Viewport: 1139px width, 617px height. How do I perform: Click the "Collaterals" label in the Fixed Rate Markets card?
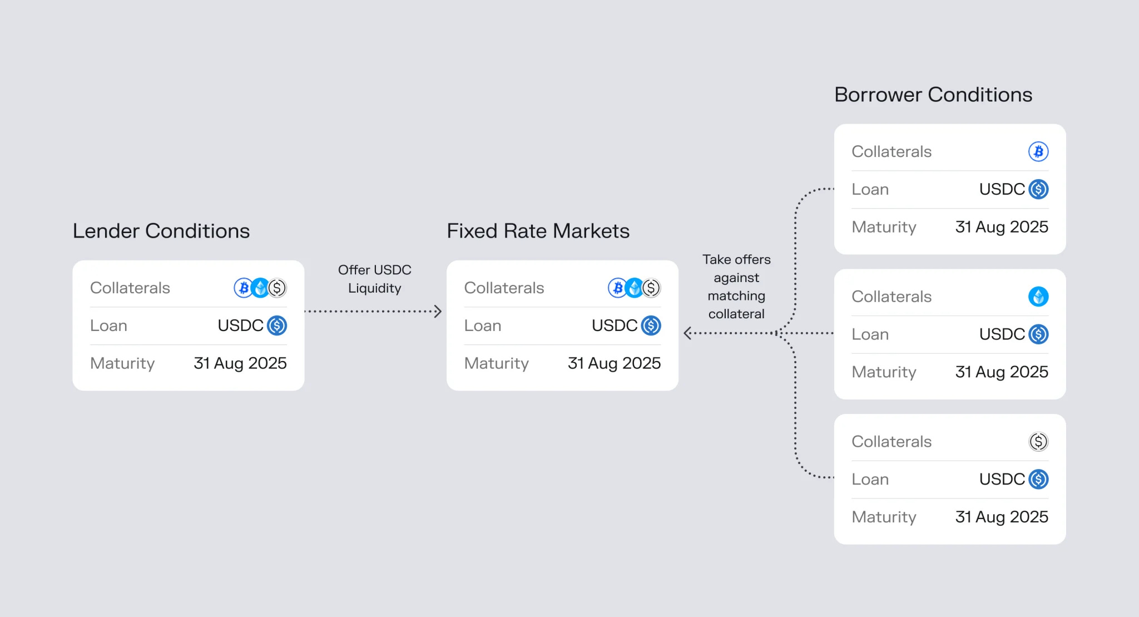click(504, 288)
